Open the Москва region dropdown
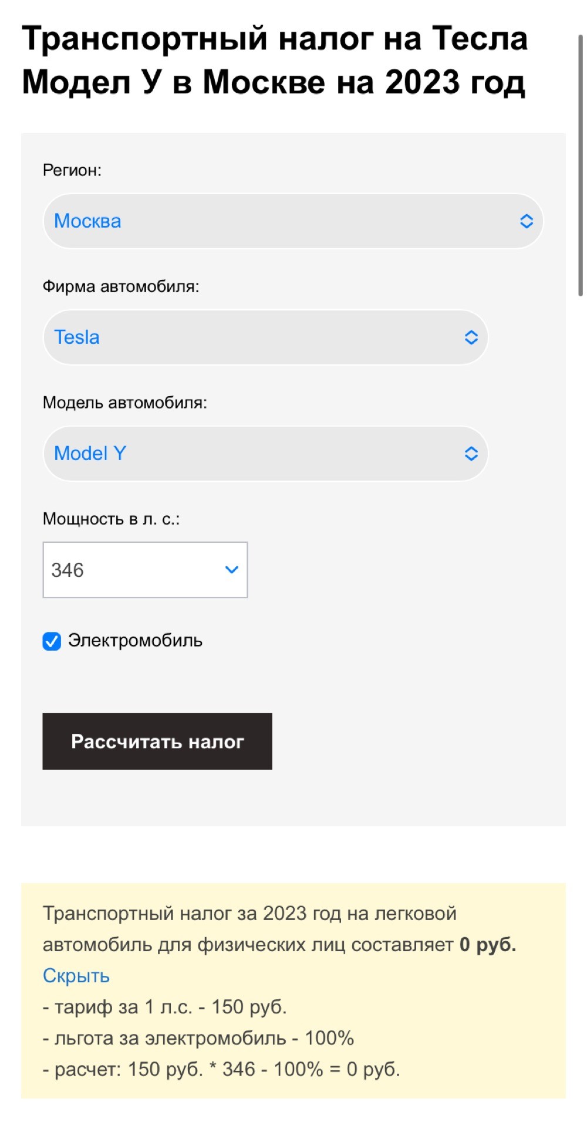Screen dimensions: 587x1122 282,221
